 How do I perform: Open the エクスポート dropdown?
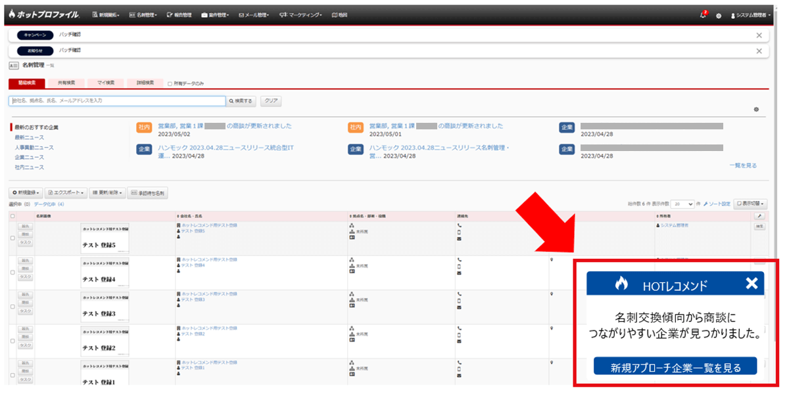66,193
